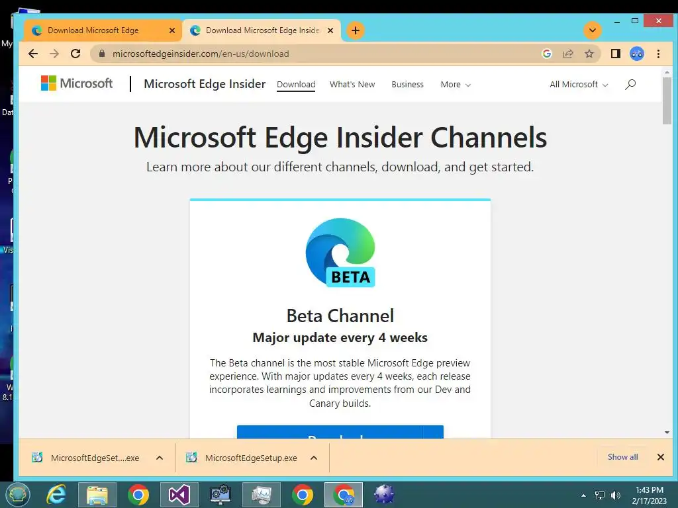Screen dimensions: 678x508
Task: Switch to Download Microsoft Edge tab
Action: (x=103, y=30)
